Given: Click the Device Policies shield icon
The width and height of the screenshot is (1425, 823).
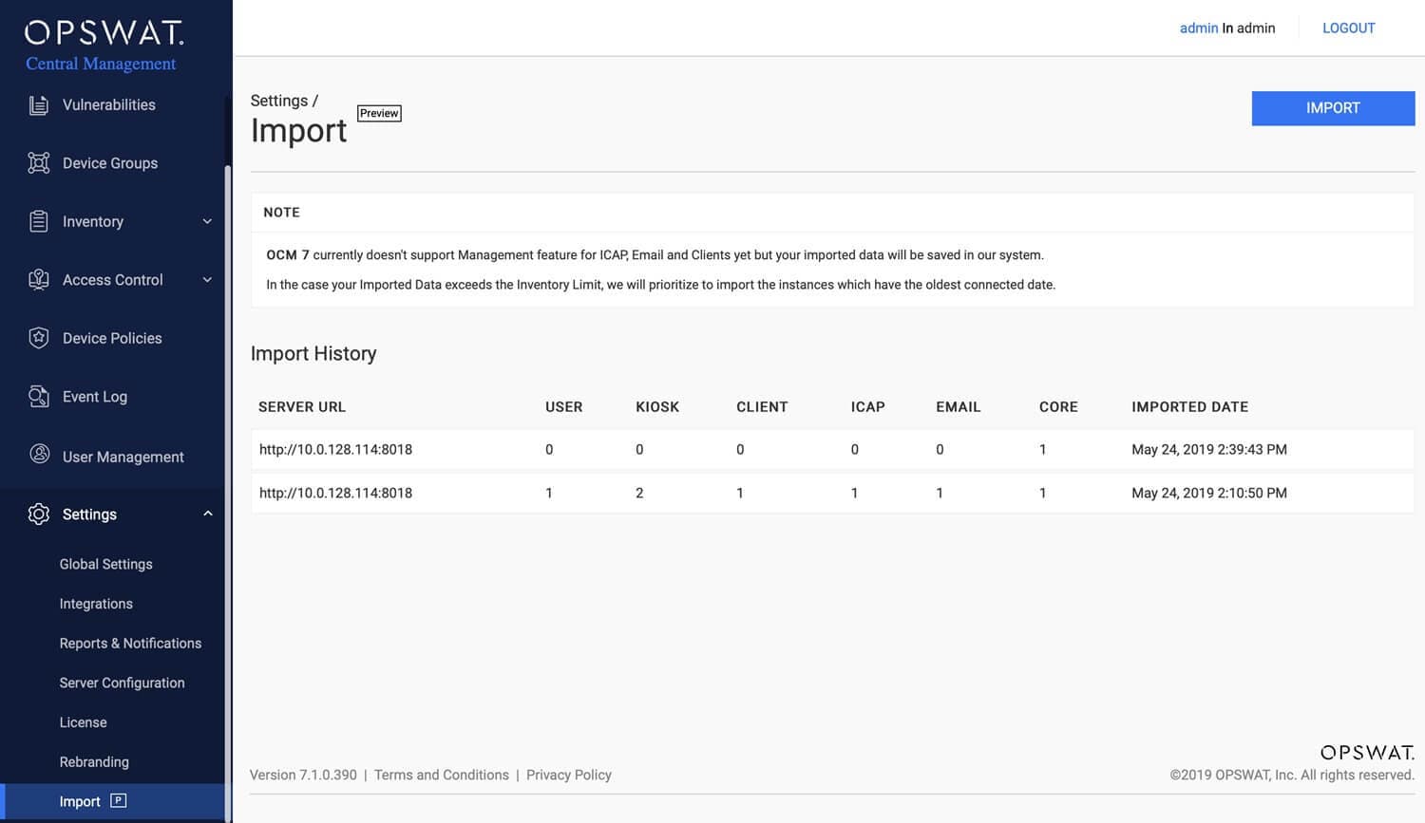Looking at the screenshot, I should 38,338.
